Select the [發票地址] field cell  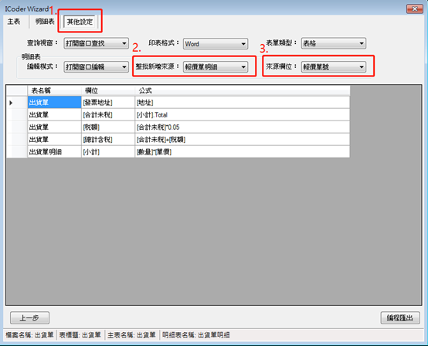108,103
